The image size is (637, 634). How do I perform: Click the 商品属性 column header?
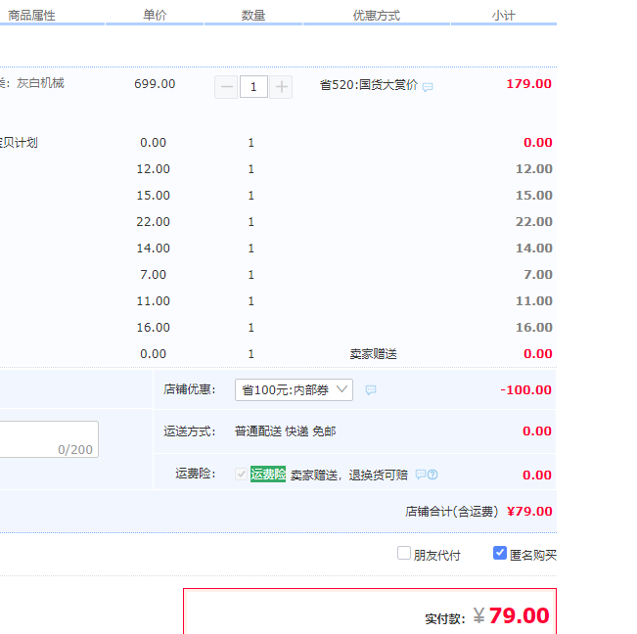[x=31, y=16]
